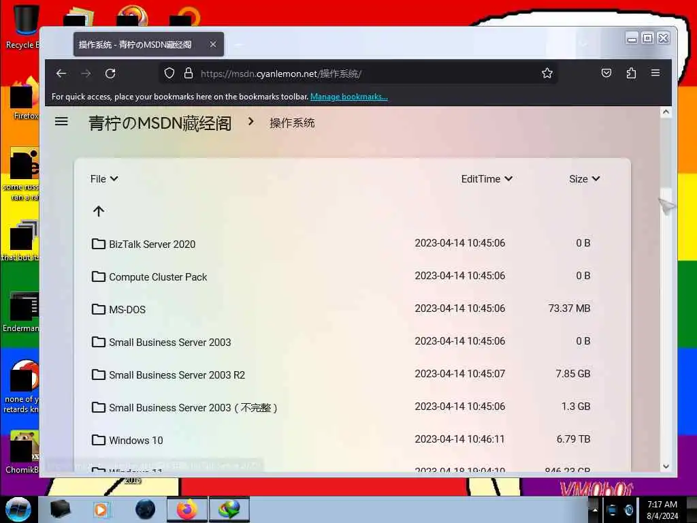This screenshot has height=523, width=697.
Task: Go to 青柠のMSDN藏经阁 home title
Action: point(160,123)
